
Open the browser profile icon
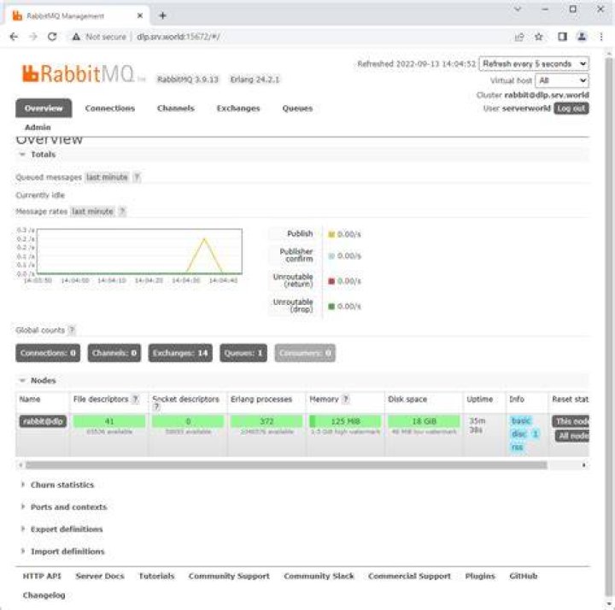click(x=582, y=37)
